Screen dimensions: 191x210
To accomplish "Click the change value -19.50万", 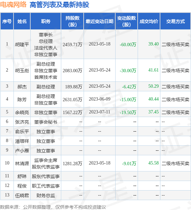I will (128, 112).
